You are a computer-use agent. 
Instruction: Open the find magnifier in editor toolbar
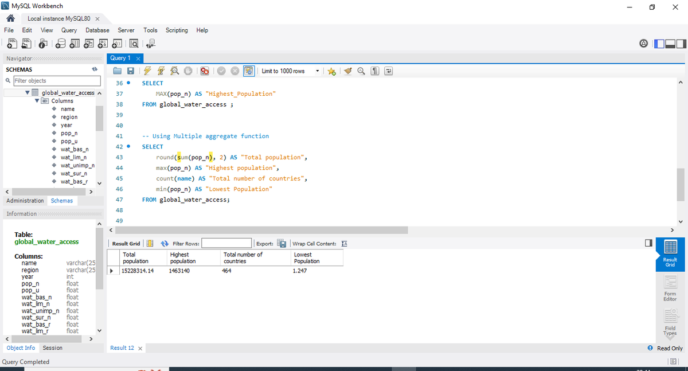(362, 71)
